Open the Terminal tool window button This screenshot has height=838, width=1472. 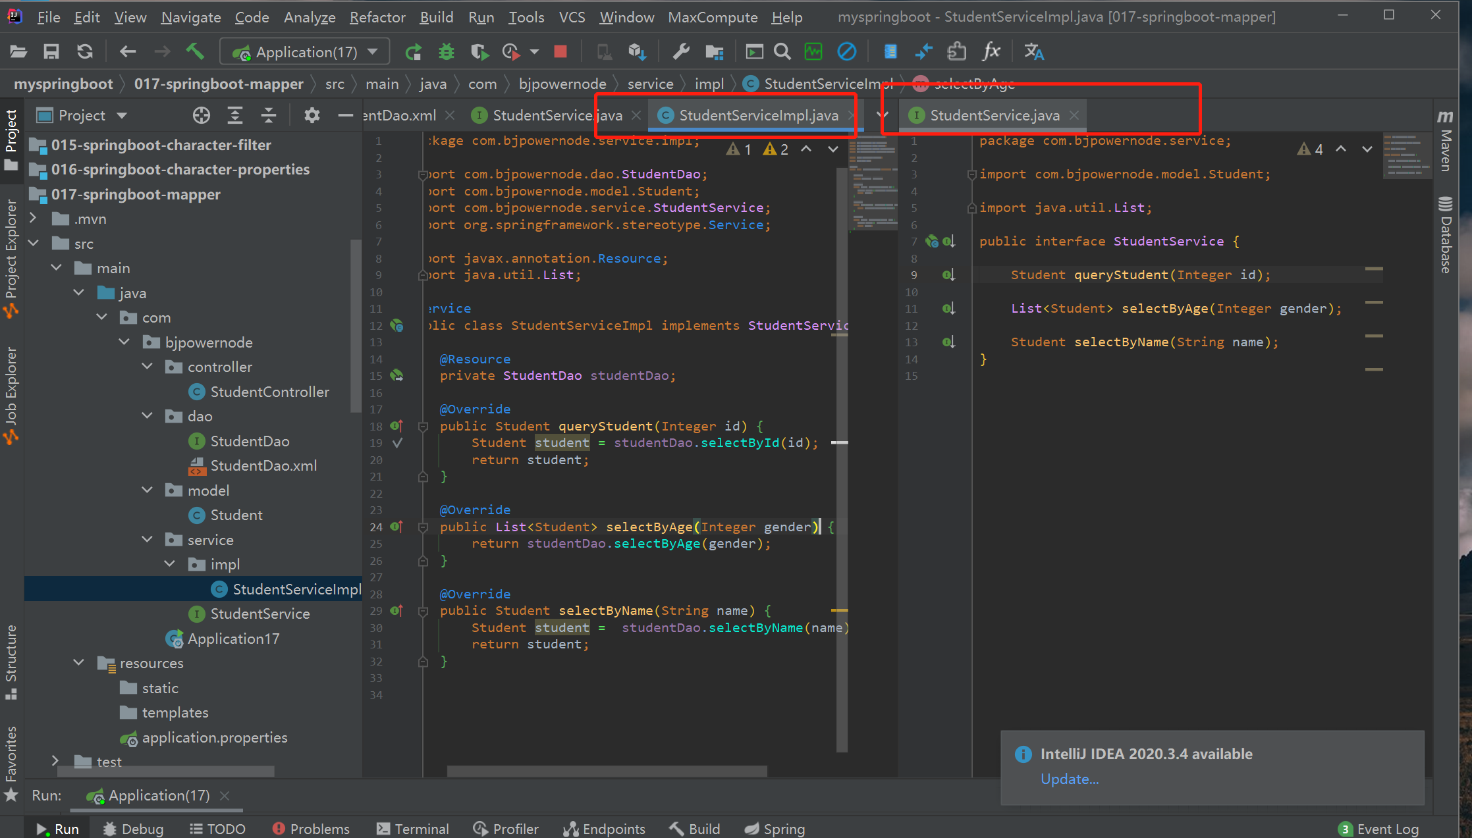coord(413,829)
